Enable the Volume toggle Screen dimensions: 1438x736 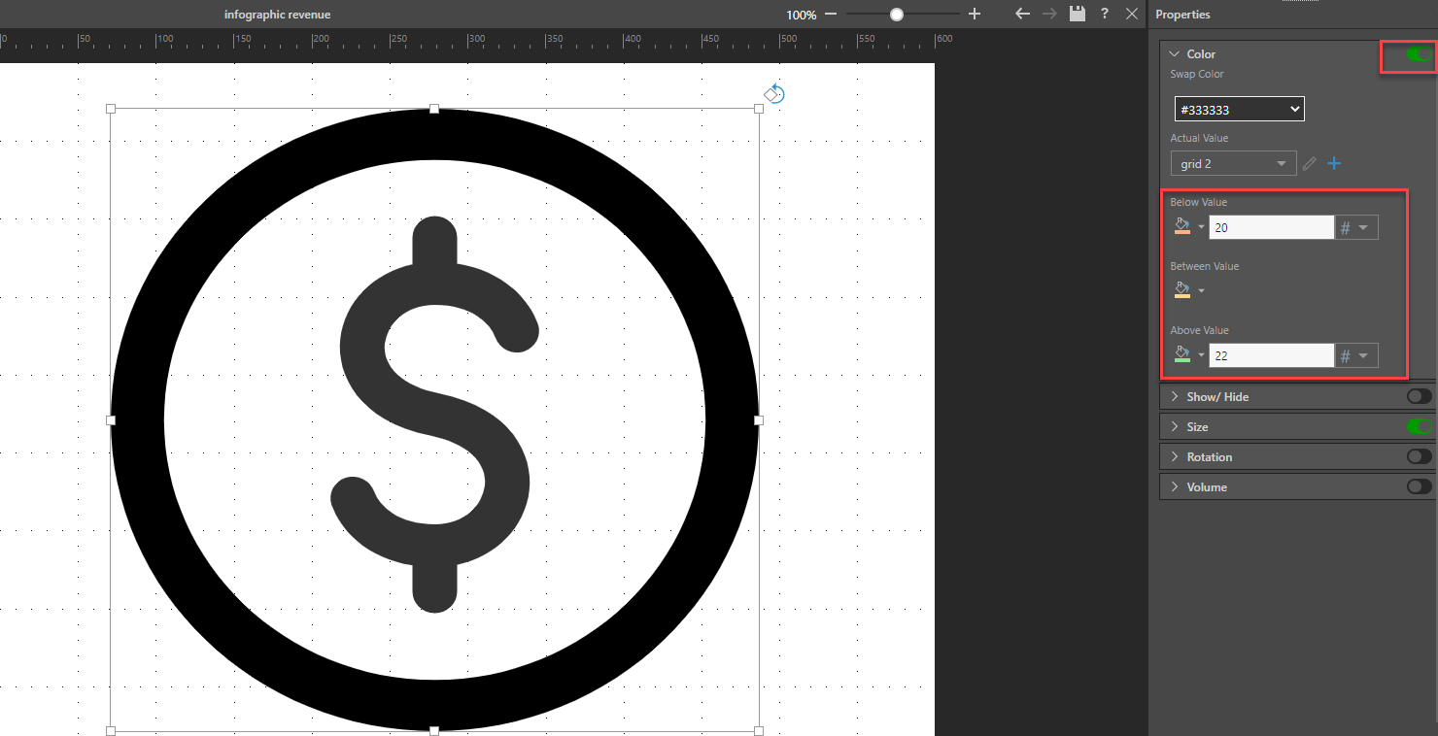click(x=1419, y=486)
